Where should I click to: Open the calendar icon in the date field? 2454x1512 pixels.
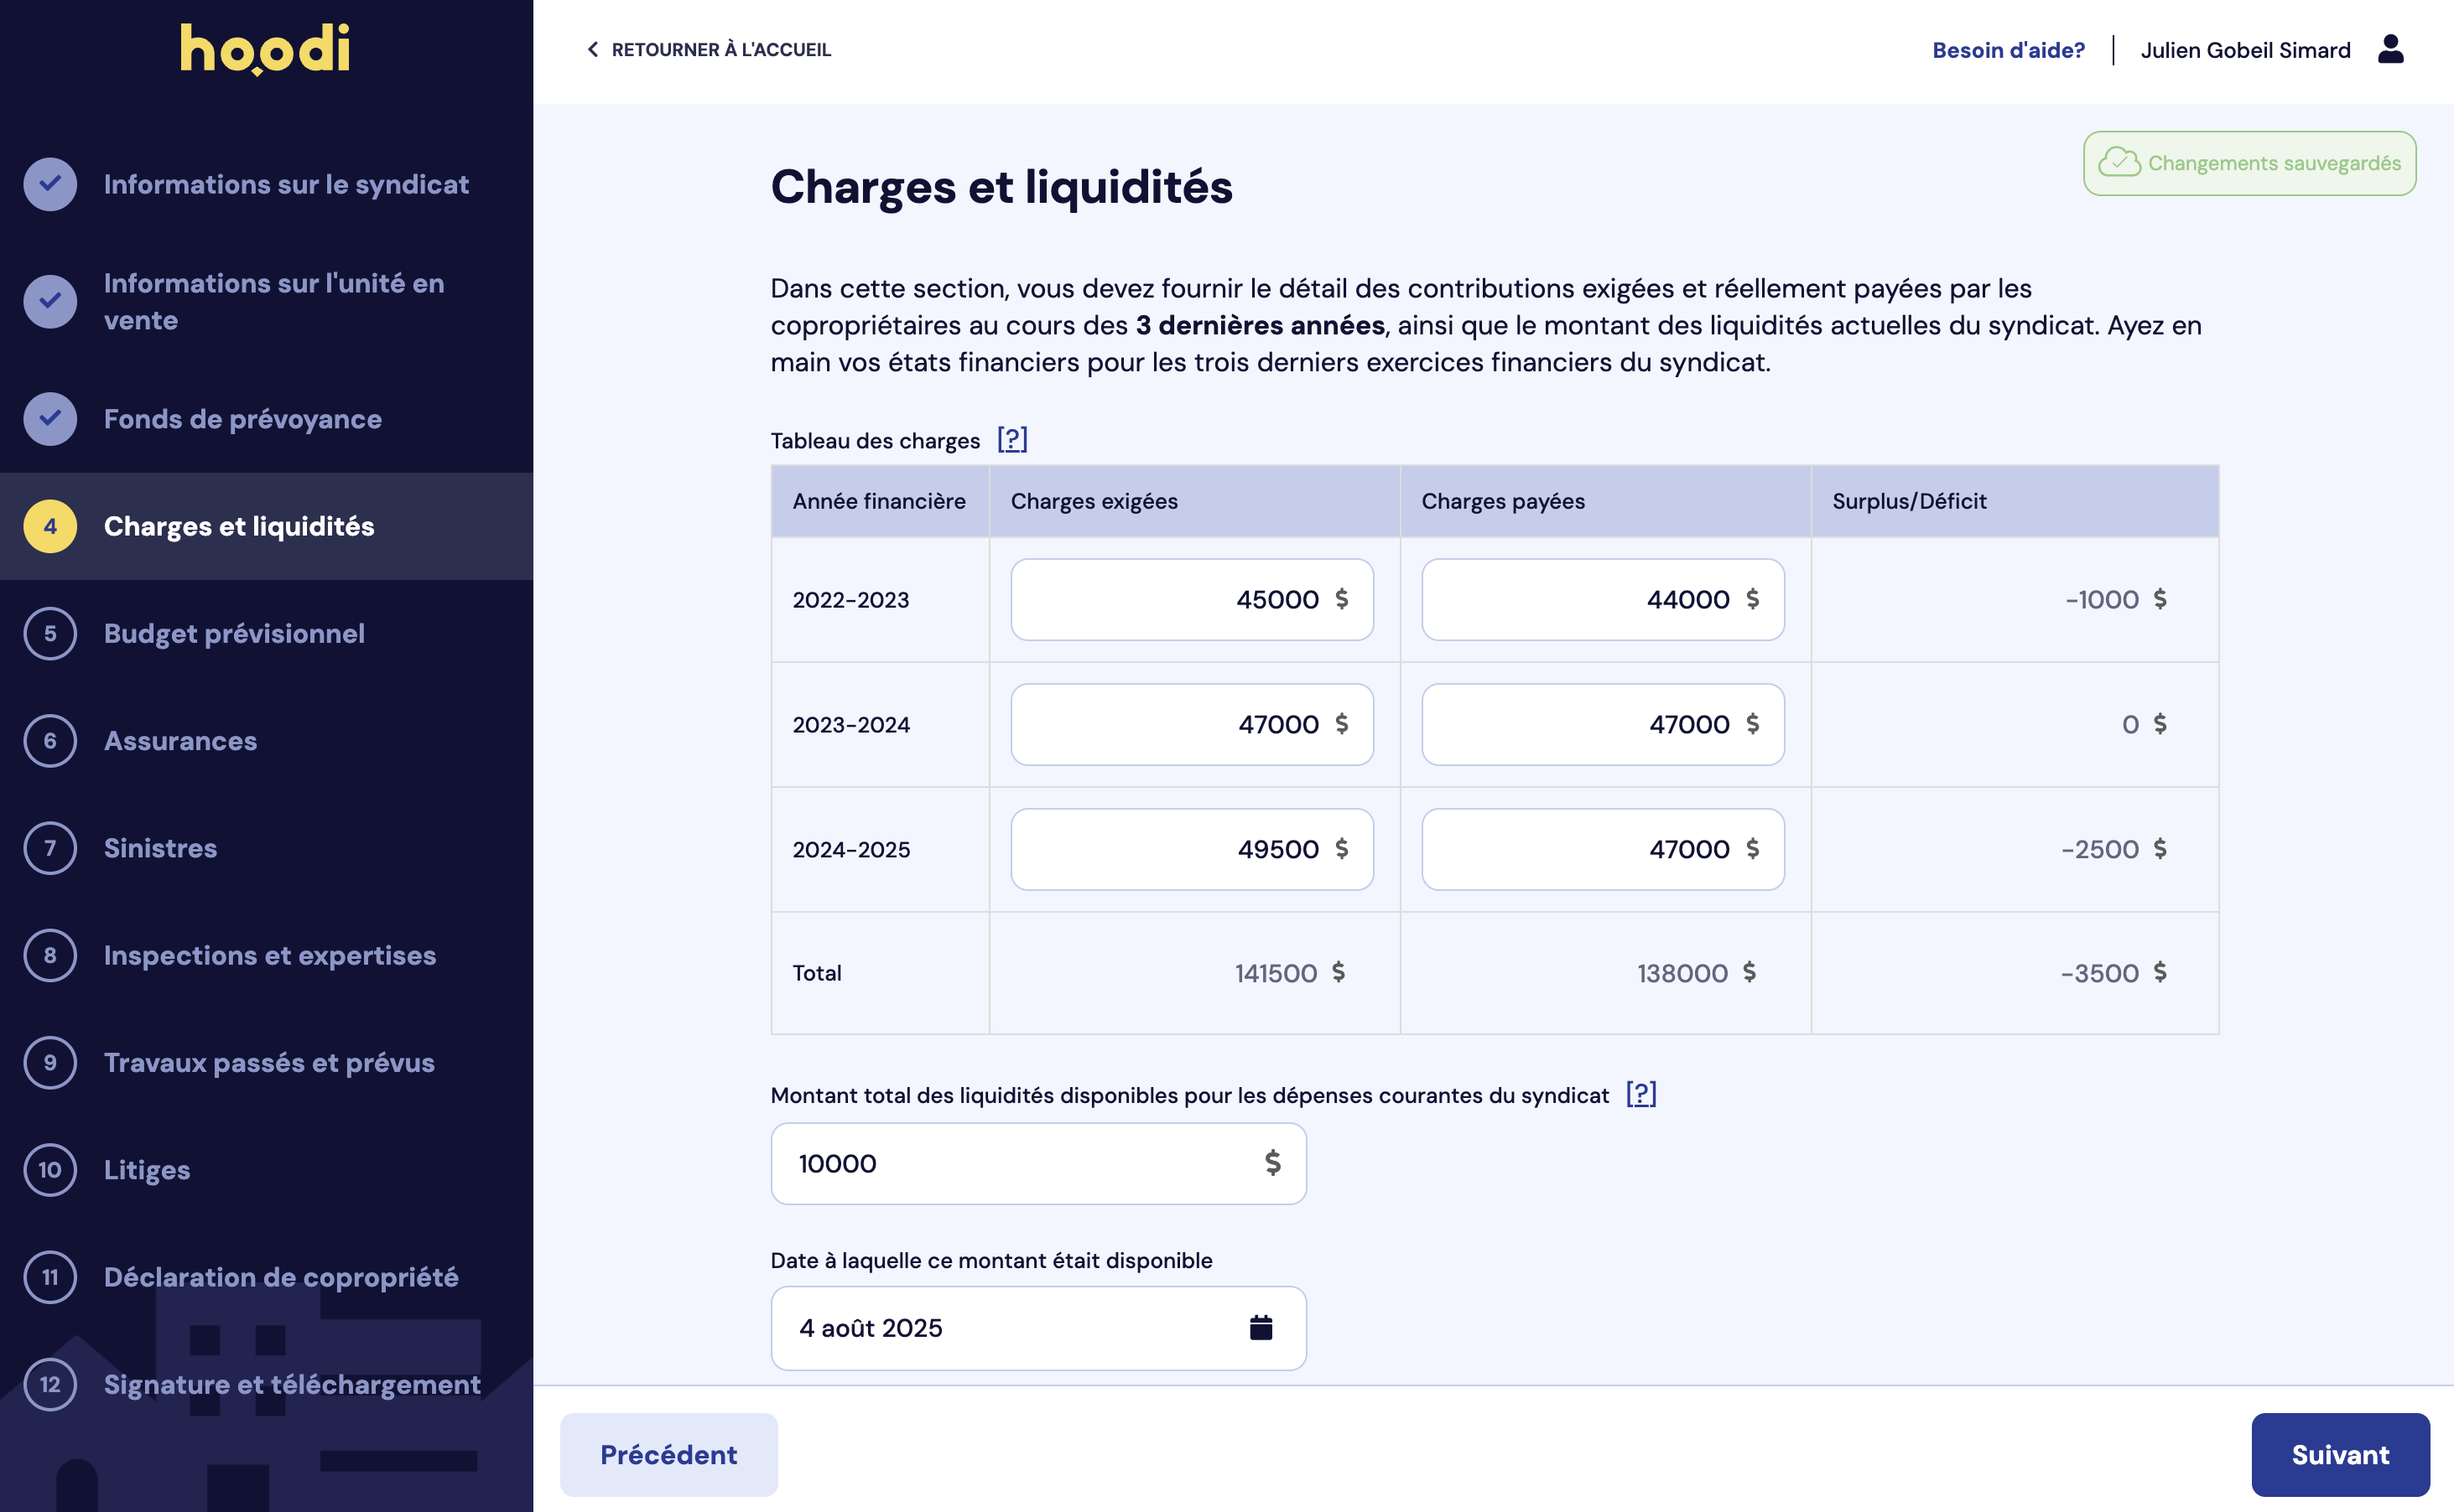coord(1261,1327)
